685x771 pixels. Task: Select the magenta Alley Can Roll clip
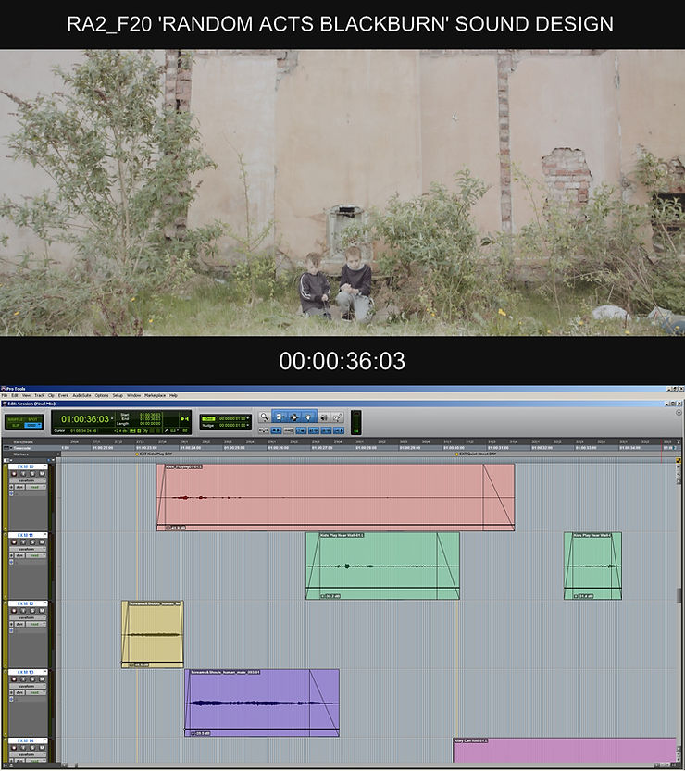coord(565,751)
